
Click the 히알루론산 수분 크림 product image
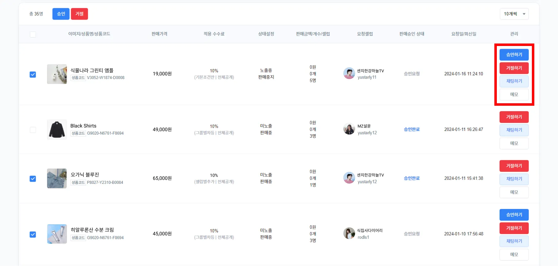coord(57,234)
